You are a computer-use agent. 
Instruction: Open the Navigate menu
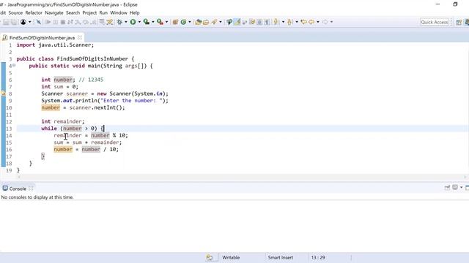pyautogui.click(x=54, y=13)
